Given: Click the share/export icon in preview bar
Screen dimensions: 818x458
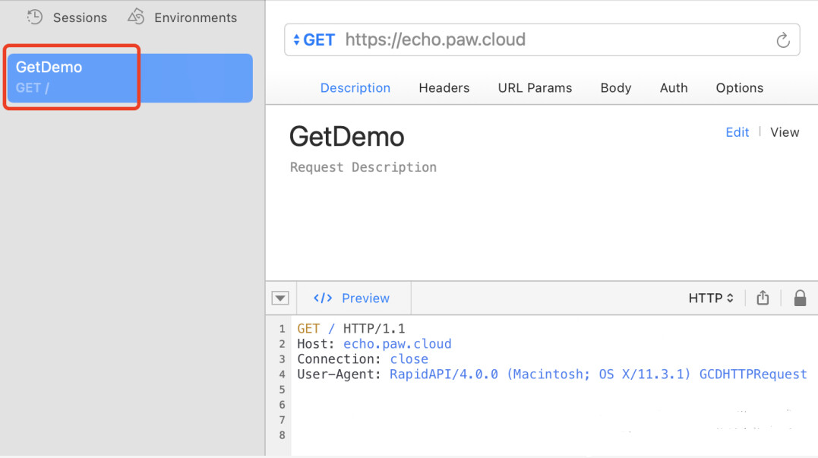Looking at the screenshot, I should click(763, 298).
